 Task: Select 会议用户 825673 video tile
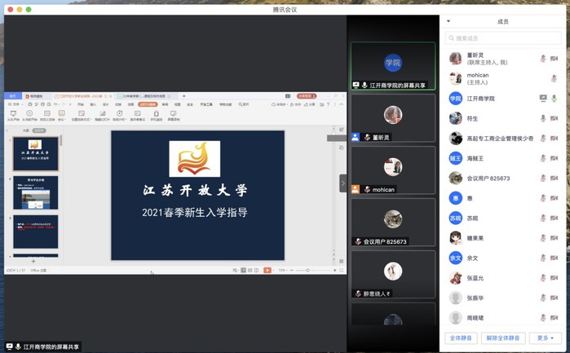(393, 222)
